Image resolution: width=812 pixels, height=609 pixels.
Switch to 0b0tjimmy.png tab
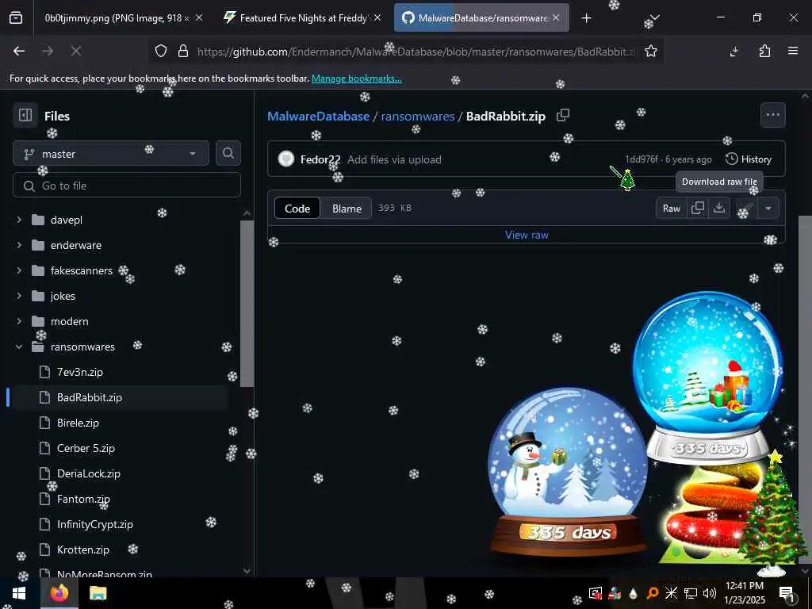116,18
